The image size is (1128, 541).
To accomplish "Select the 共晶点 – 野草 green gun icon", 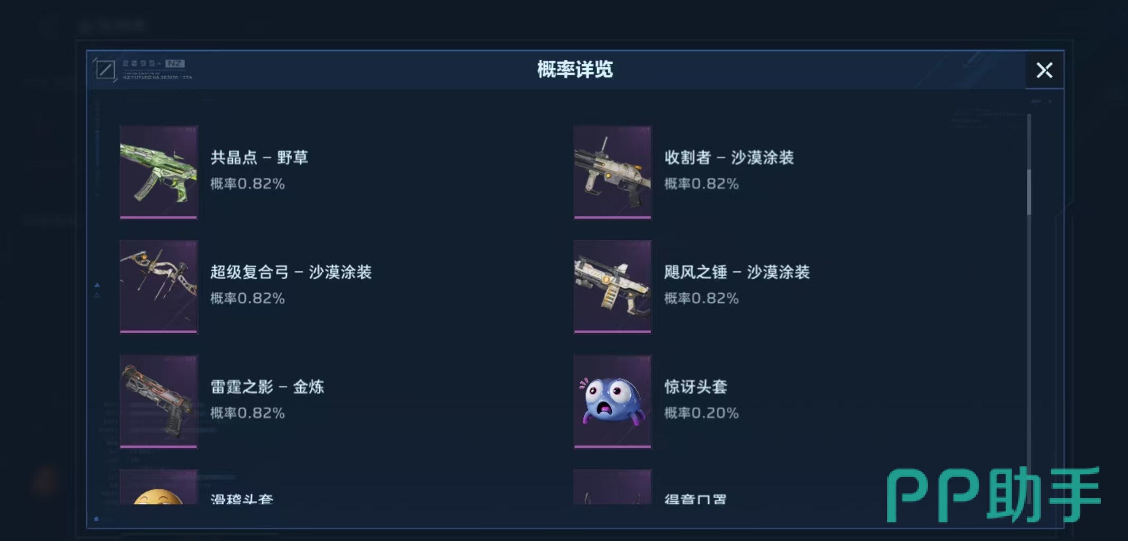I will (159, 172).
